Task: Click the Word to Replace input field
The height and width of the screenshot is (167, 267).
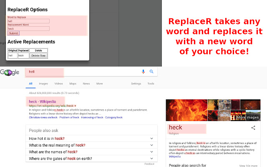Action: pos(28,21)
